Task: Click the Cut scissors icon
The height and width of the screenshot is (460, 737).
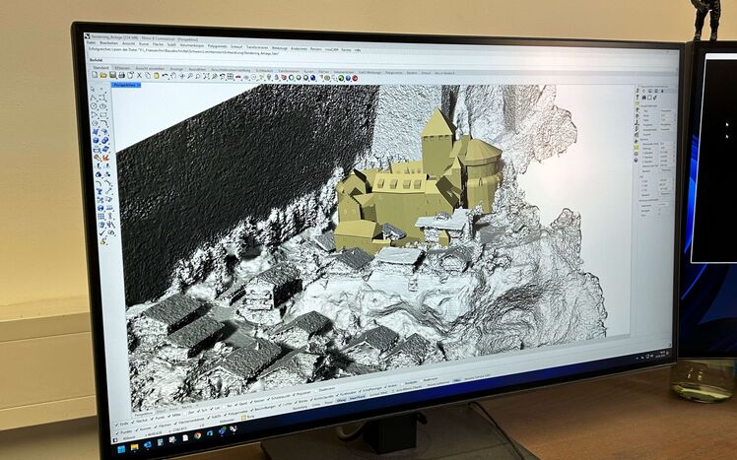Action: tap(139, 76)
